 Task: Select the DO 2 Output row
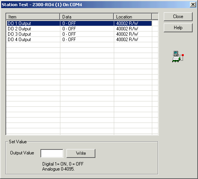pos(79,29)
